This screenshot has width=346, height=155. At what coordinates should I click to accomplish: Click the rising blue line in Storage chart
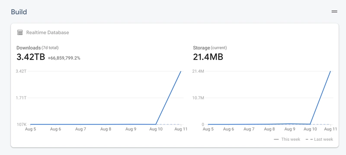coord(320,98)
